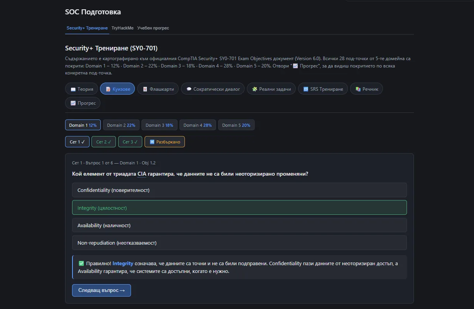Click the CIA abbreviation in question
Screen dimensions: 474x309
[x=142, y=174]
